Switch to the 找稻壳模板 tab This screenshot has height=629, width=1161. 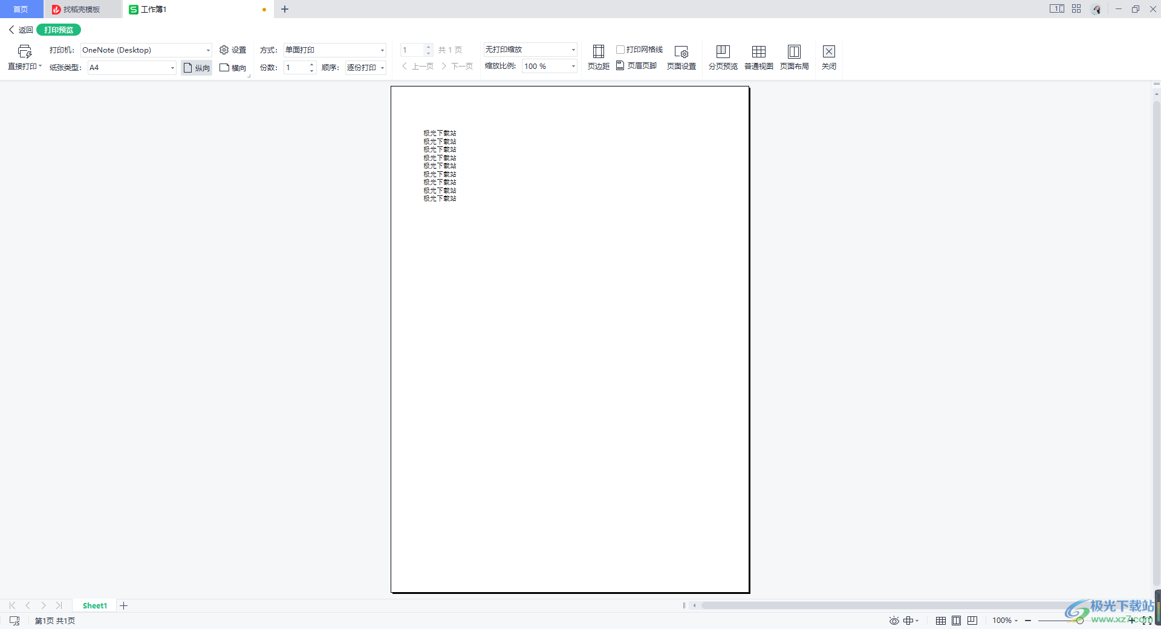click(82, 9)
